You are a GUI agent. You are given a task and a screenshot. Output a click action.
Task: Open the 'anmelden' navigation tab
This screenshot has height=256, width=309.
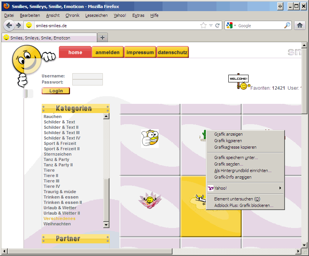tap(107, 53)
